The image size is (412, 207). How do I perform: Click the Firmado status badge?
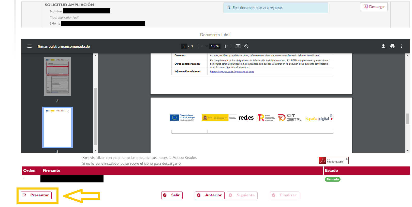coord(333,179)
